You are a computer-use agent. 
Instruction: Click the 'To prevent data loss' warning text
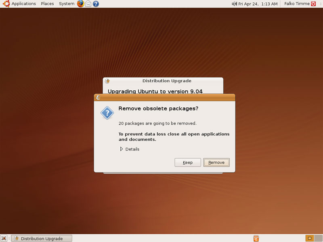click(x=174, y=137)
